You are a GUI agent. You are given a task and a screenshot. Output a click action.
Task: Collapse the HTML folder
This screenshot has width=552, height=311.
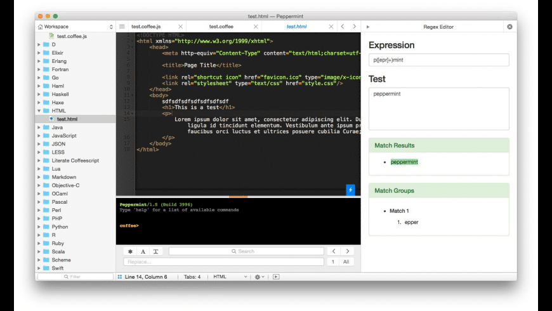39,110
